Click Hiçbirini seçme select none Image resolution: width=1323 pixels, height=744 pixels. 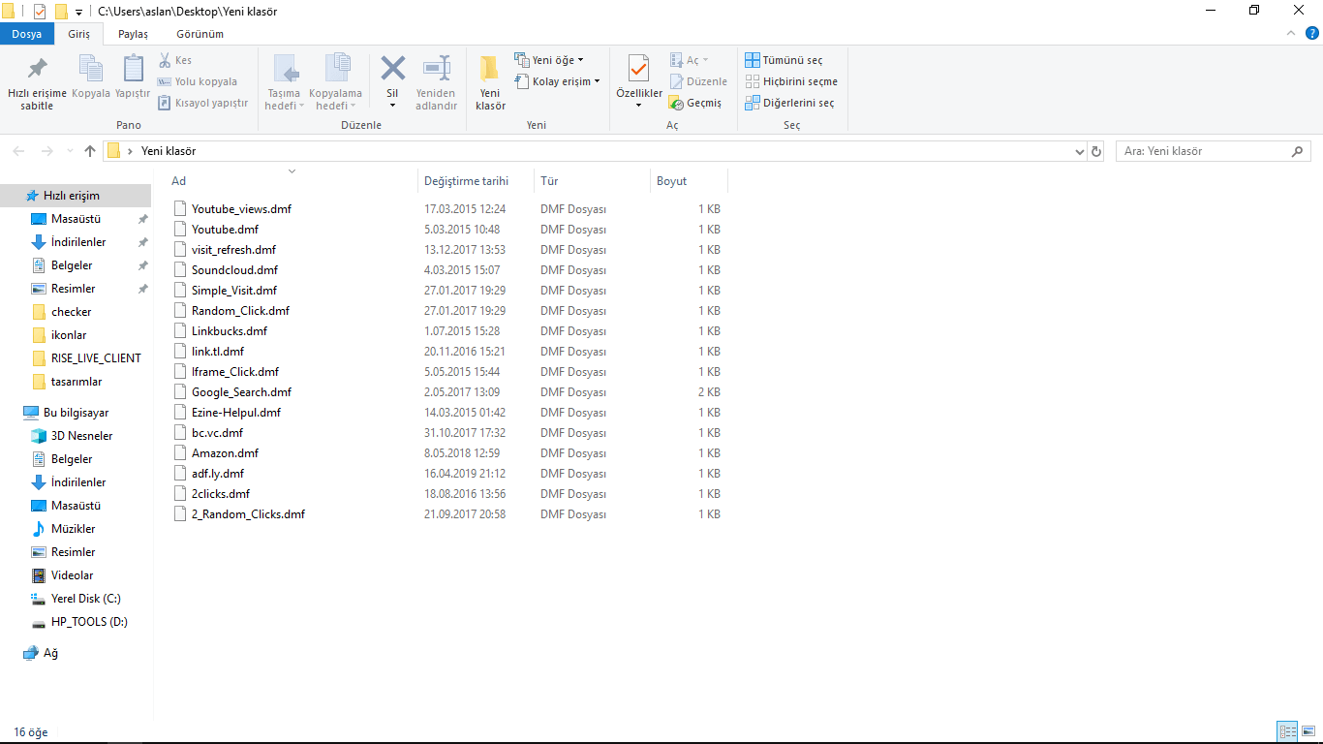791,81
